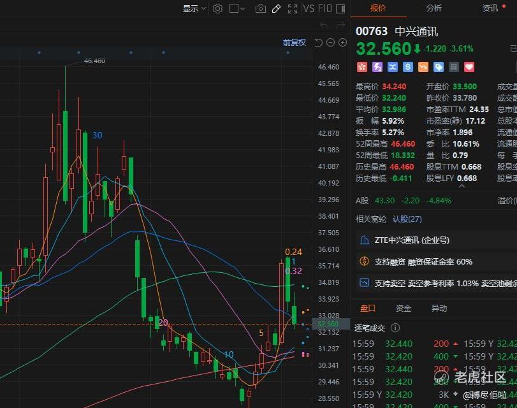Collapse the quote details with chevron

(x=462, y=186)
